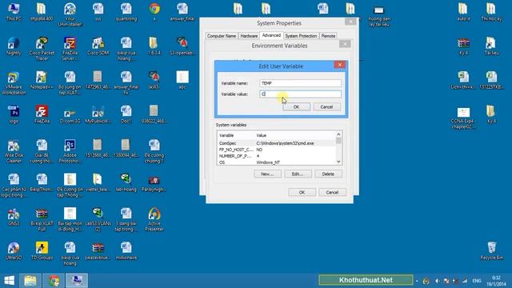Screen dimensions: 512x288
Task: Click into the Variable name field
Action: point(301,83)
